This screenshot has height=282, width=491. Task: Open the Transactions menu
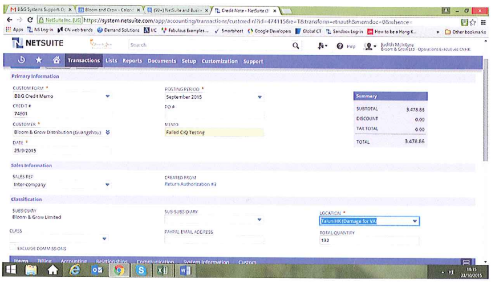point(84,61)
